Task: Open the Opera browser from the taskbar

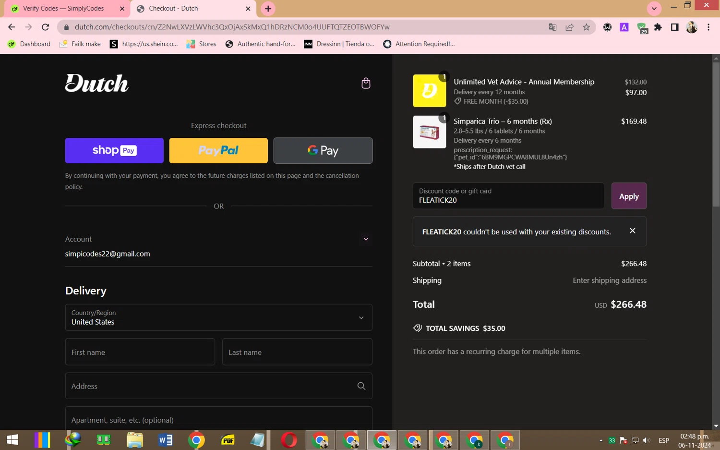Action: click(x=289, y=440)
